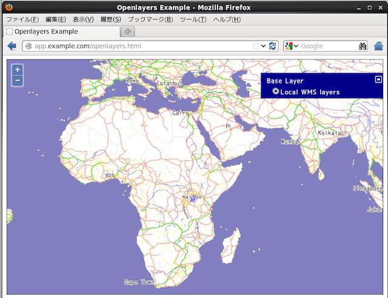
Task: Open the ブックマーク (Bookmarks) menu
Action: 150,19
